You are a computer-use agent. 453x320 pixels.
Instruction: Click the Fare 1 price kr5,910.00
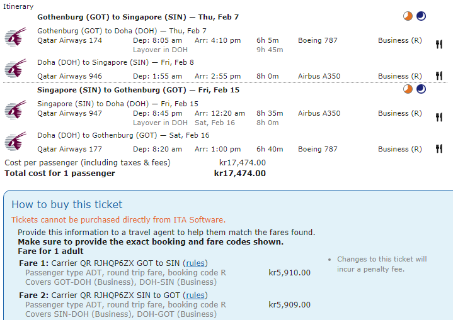point(289,272)
